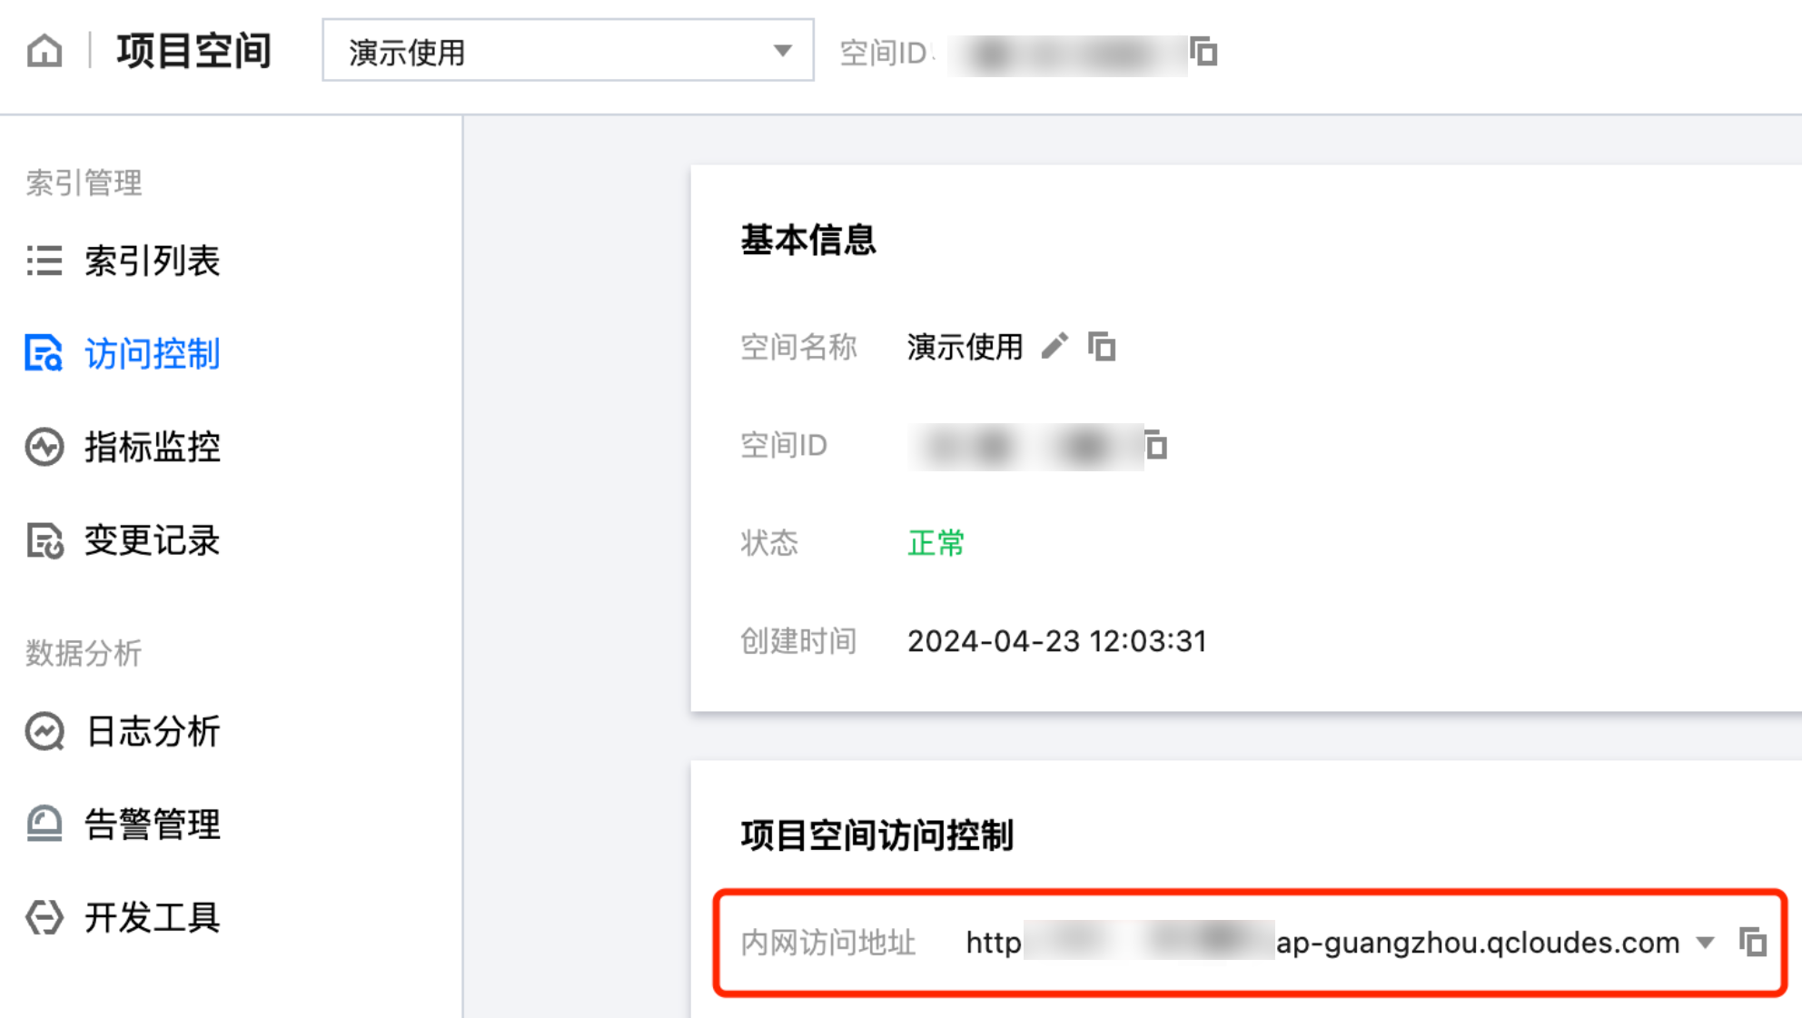The width and height of the screenshot is (1802, 1018).
Task: Click the home icon in header
Action: pyautogui.click(x=45, y=51)
